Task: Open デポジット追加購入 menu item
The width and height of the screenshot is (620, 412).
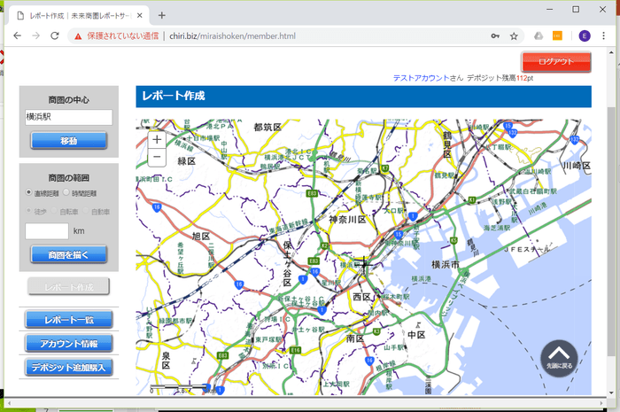Action: click(x=69, y=368)
